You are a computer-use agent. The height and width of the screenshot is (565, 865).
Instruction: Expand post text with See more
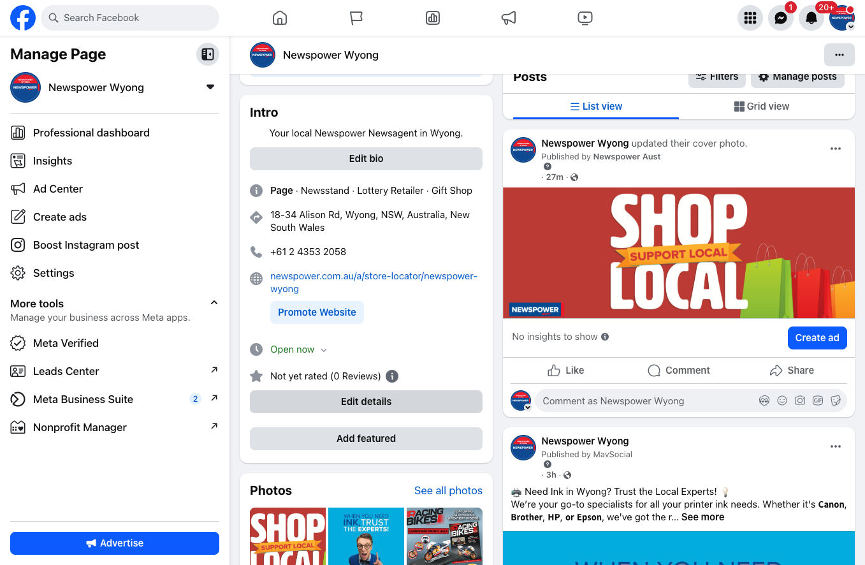(x=702, y=517)
